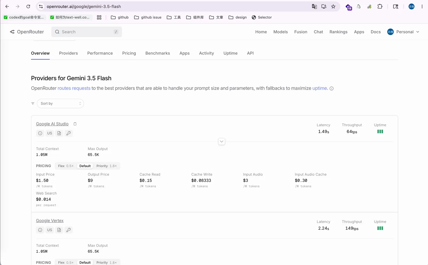Screen dimensions: 428x265
Task: Open the tab search icon in Chrome toolbar
Action: click(x=396, y=6)
